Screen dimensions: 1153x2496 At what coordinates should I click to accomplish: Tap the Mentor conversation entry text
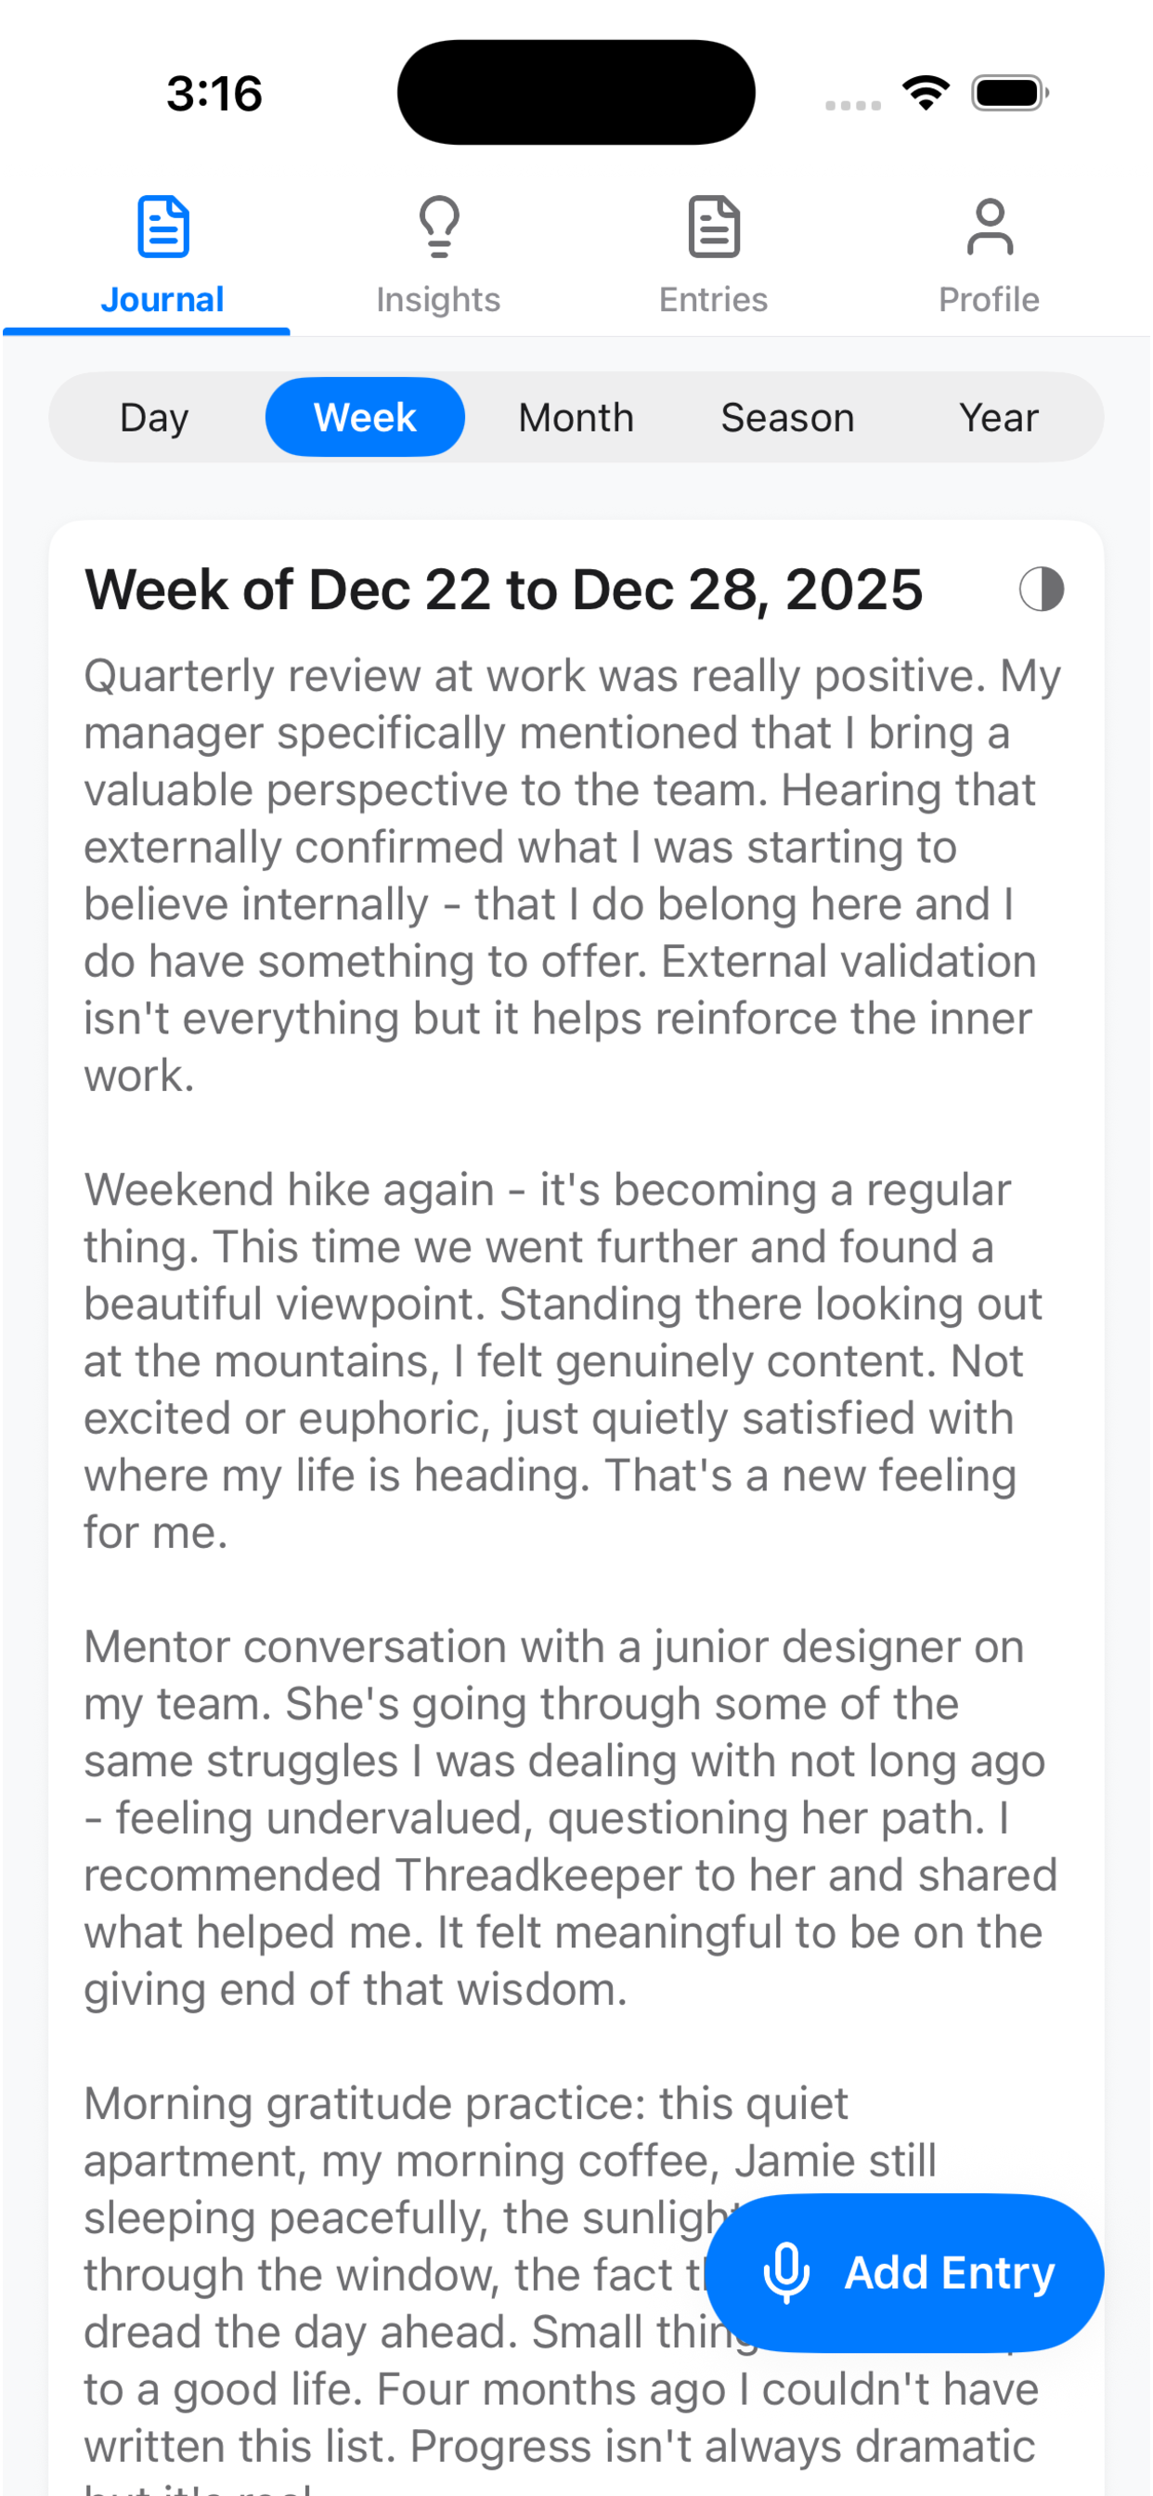click(567, 1818)
